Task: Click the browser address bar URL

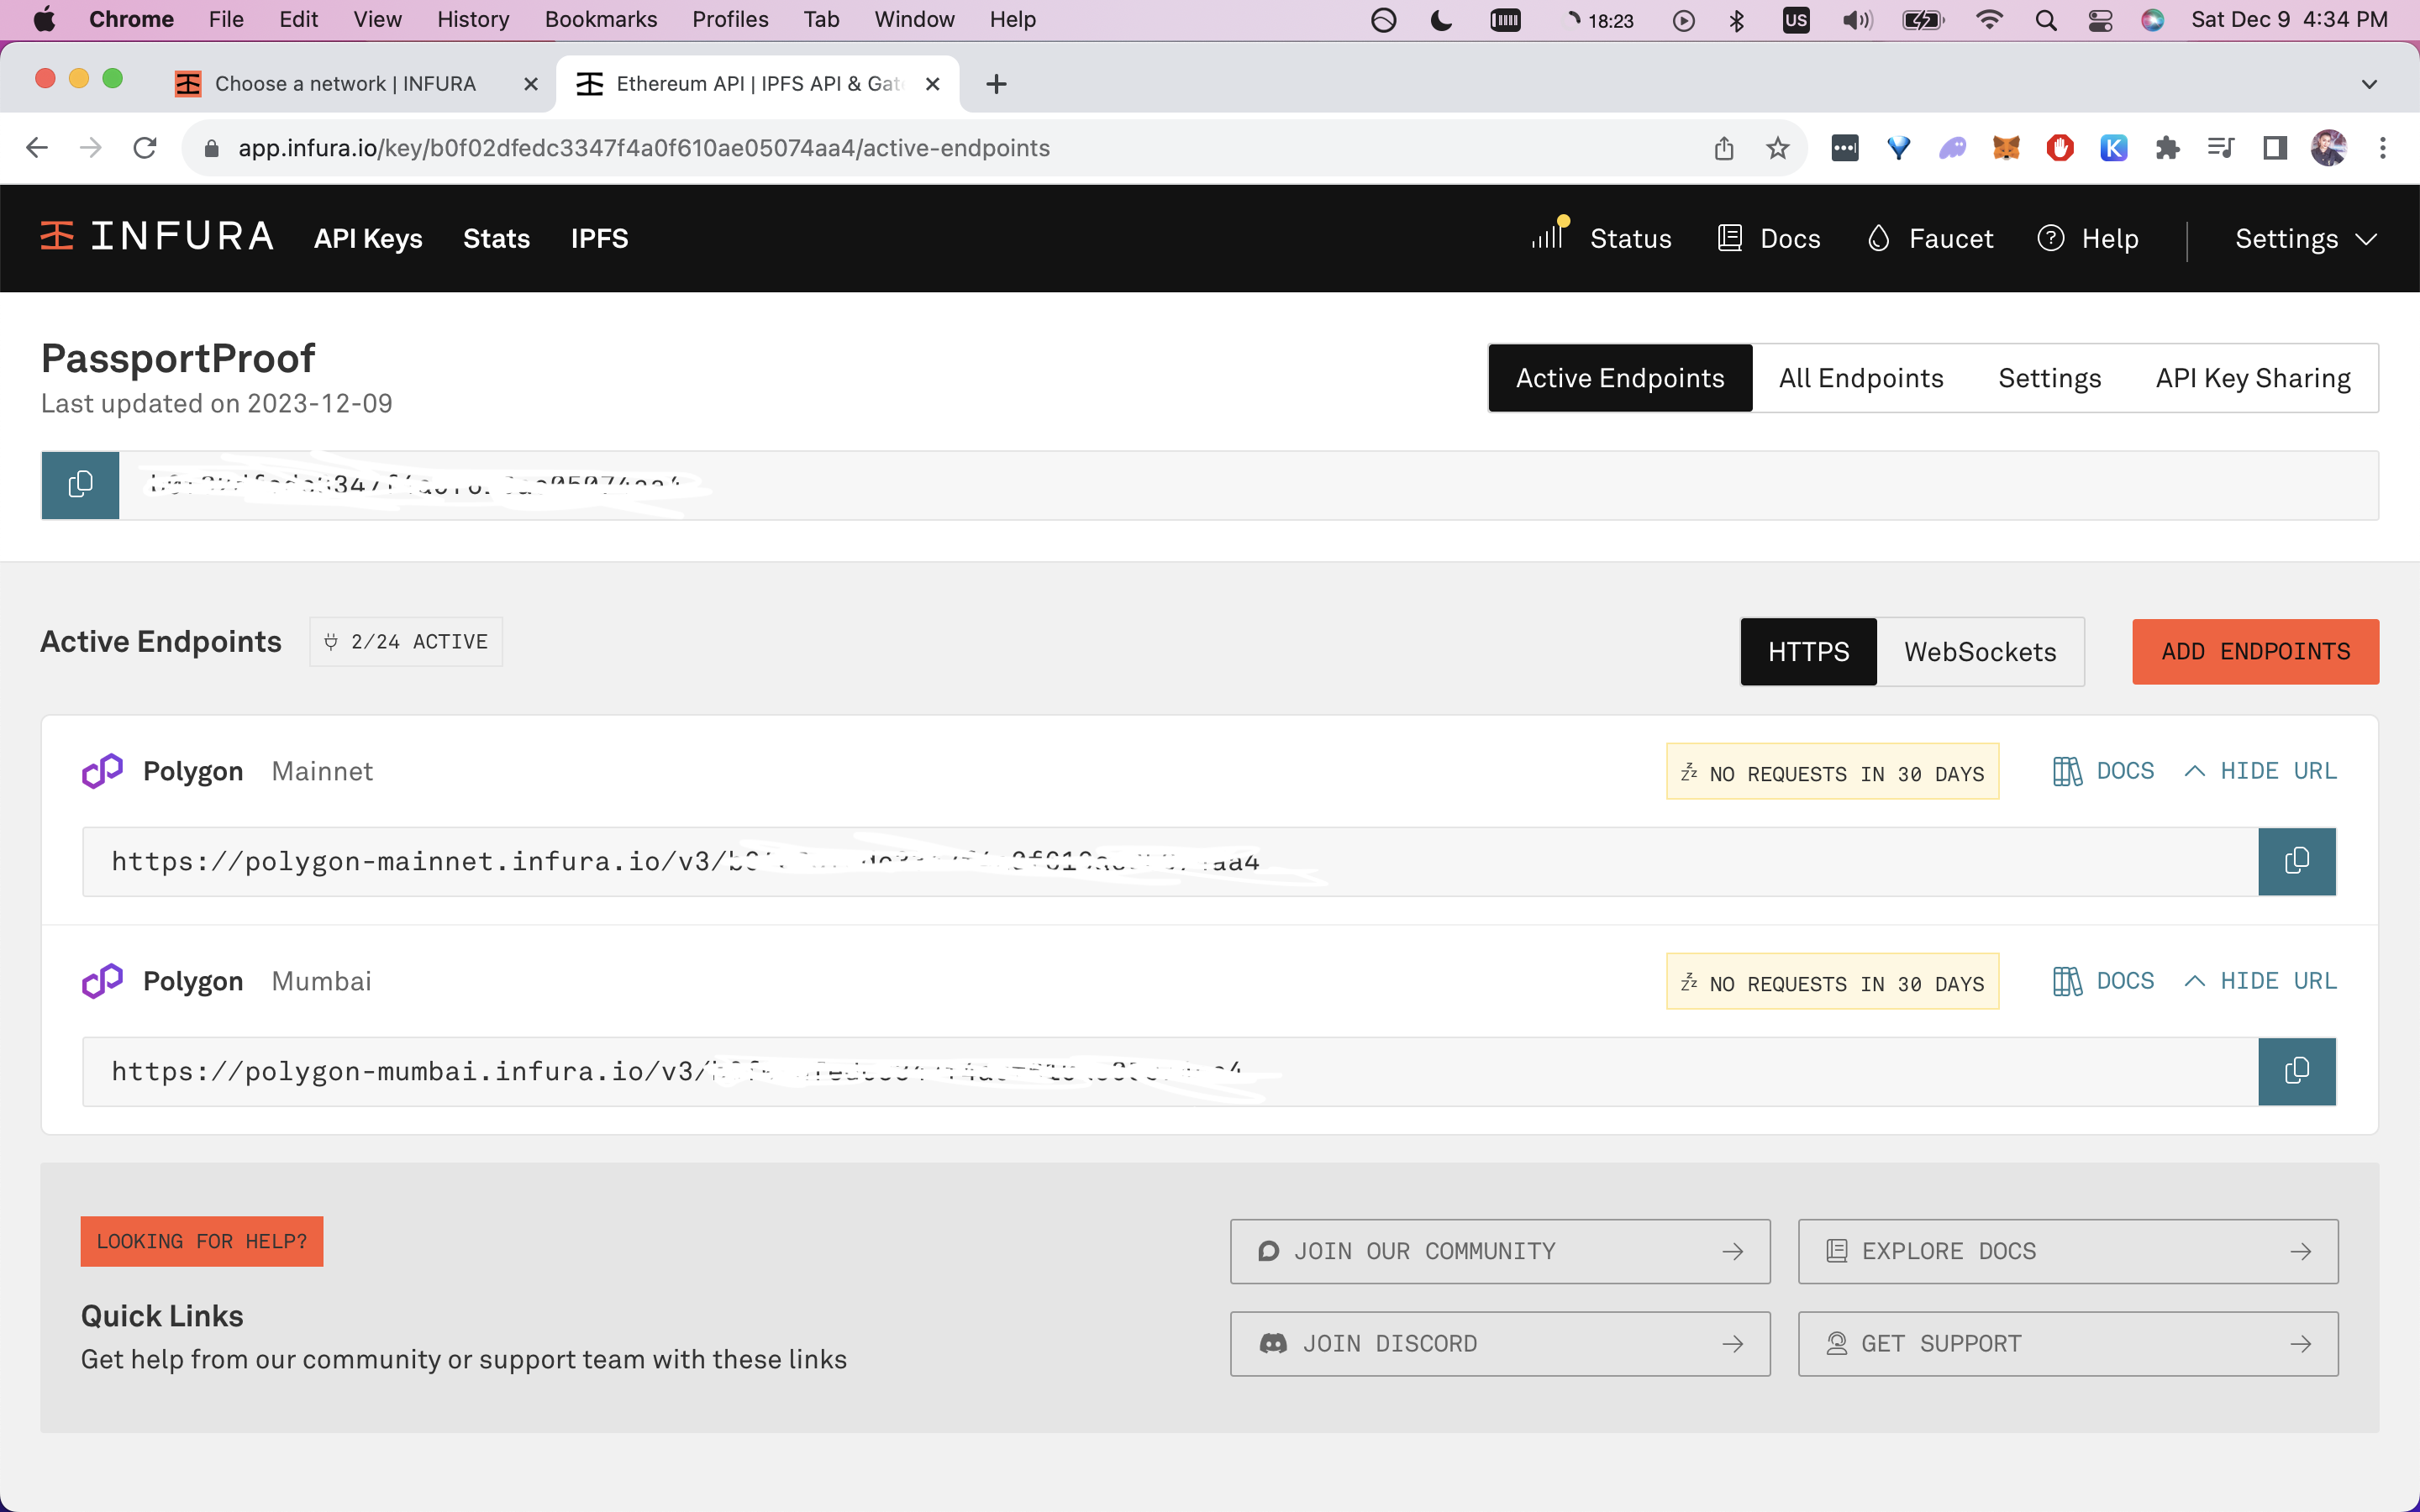Action: pyautogui.click(x=643, y=148)
